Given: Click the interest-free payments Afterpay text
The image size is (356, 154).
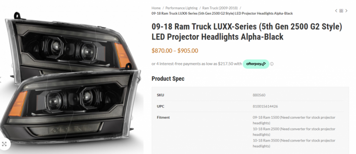Looking at the screenshot, I should 197,64.
